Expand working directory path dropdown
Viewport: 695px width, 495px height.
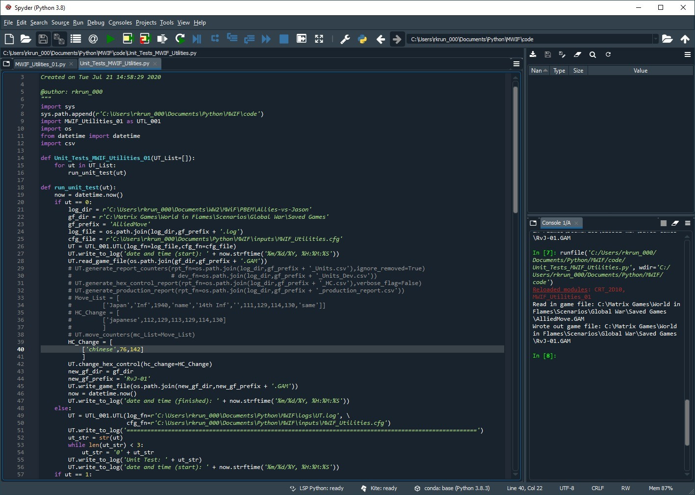(x=655, y=39)
